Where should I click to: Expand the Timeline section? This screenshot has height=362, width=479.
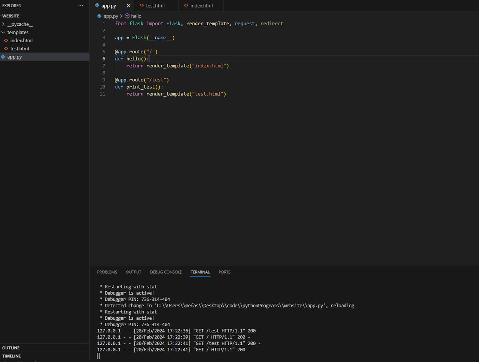coord(12,356)
